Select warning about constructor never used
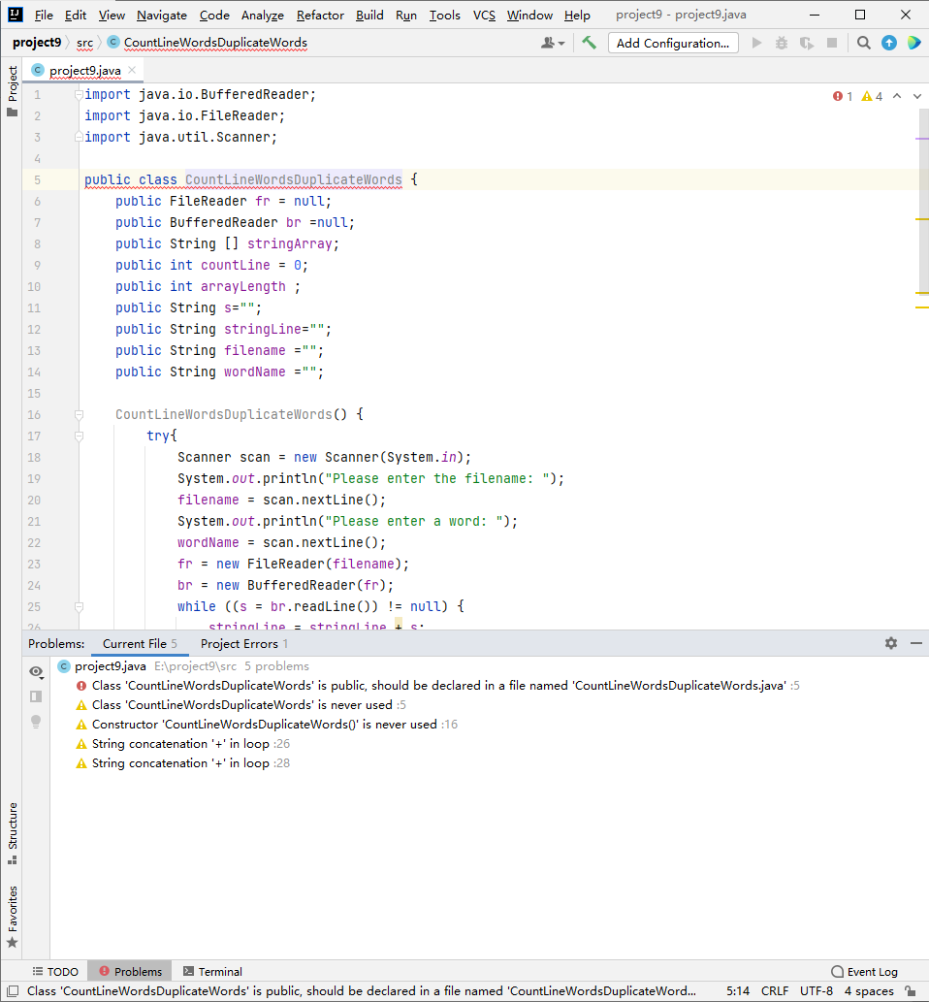Screen dimensions: 929x1002 pos(267,724)
